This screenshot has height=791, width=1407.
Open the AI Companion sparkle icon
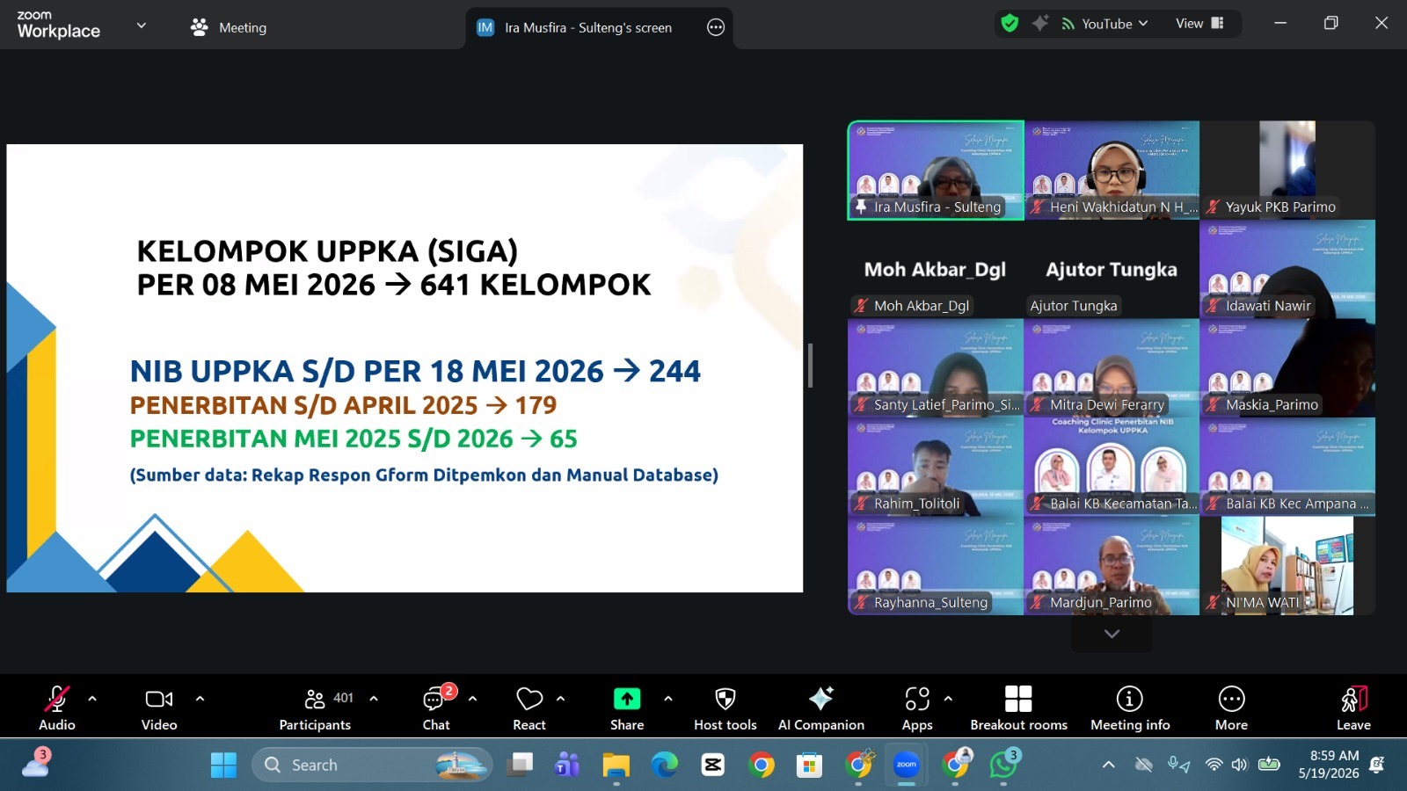point(820,699)
